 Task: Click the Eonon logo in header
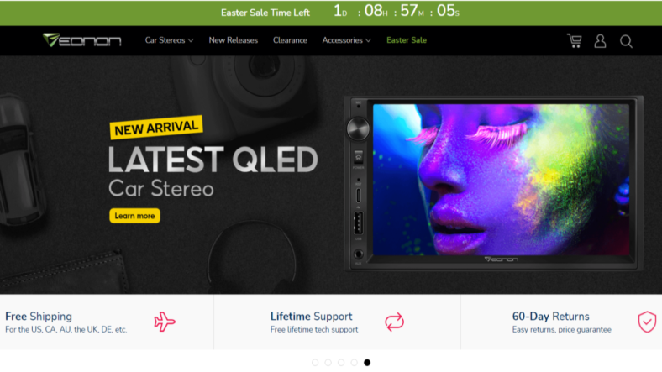81,40
